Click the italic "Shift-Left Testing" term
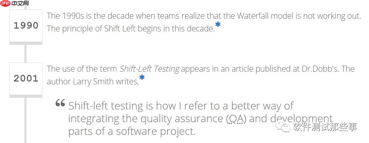Image resolution: width=369 pixels, height=143 pixels. pos(149,68)
